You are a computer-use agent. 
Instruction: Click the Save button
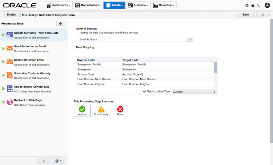[245, 14]
